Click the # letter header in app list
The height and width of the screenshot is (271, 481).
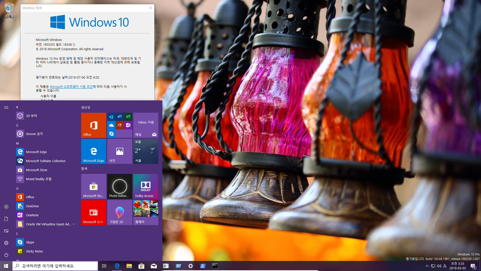point(17,107)
